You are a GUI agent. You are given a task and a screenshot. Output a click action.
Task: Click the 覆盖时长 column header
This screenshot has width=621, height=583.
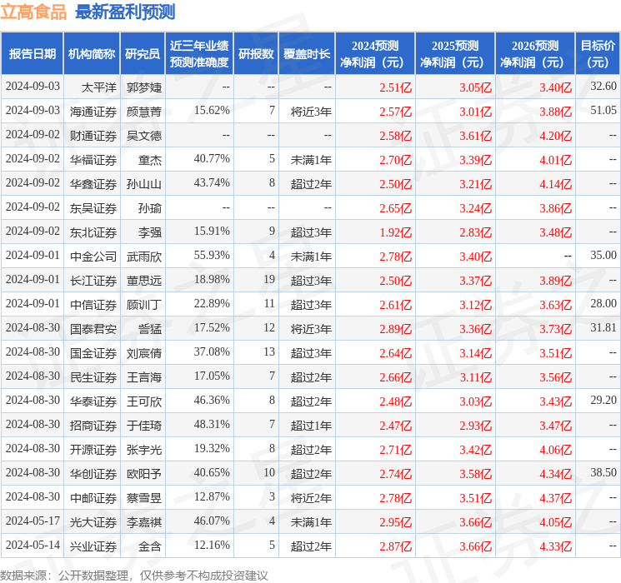[307, 54]
